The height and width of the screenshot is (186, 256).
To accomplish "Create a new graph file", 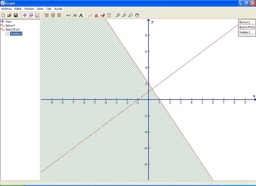I will point(3,16).
